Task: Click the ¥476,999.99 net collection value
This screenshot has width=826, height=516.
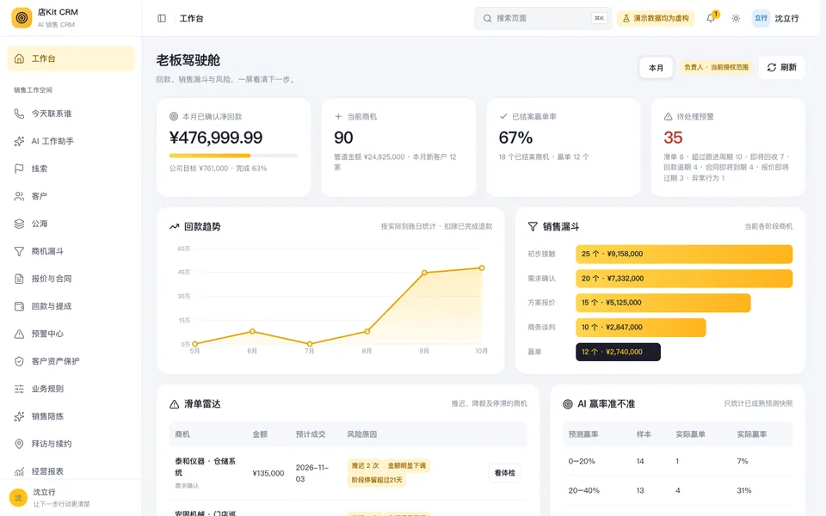Action: [215, 138]
